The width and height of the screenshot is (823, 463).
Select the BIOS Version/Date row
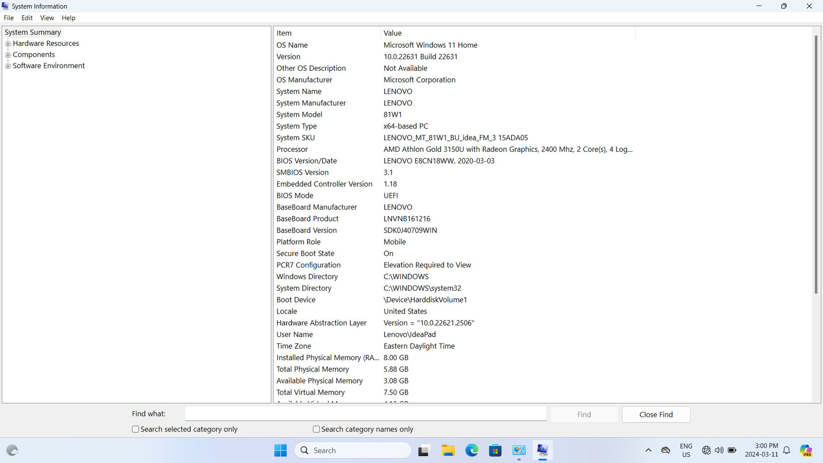point(455,161)
